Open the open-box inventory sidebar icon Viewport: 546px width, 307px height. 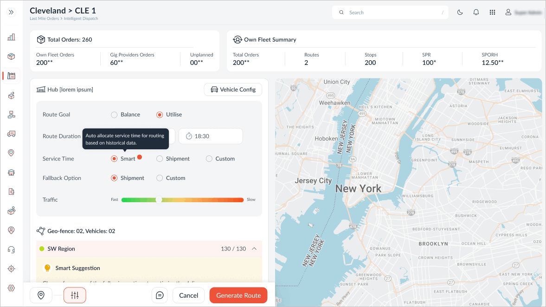pos(11,211)
